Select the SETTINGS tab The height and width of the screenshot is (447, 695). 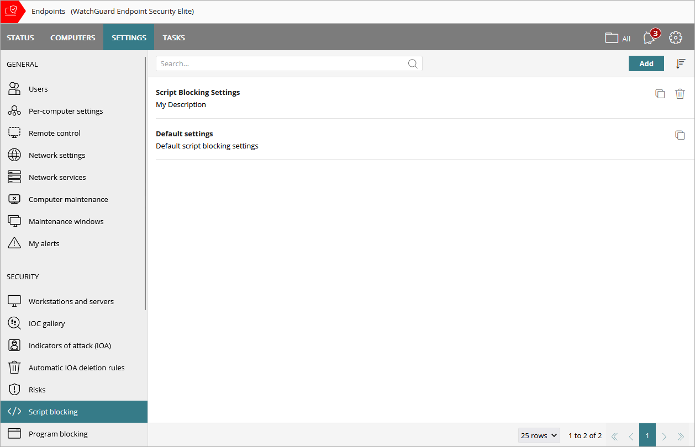coord(129,38)
